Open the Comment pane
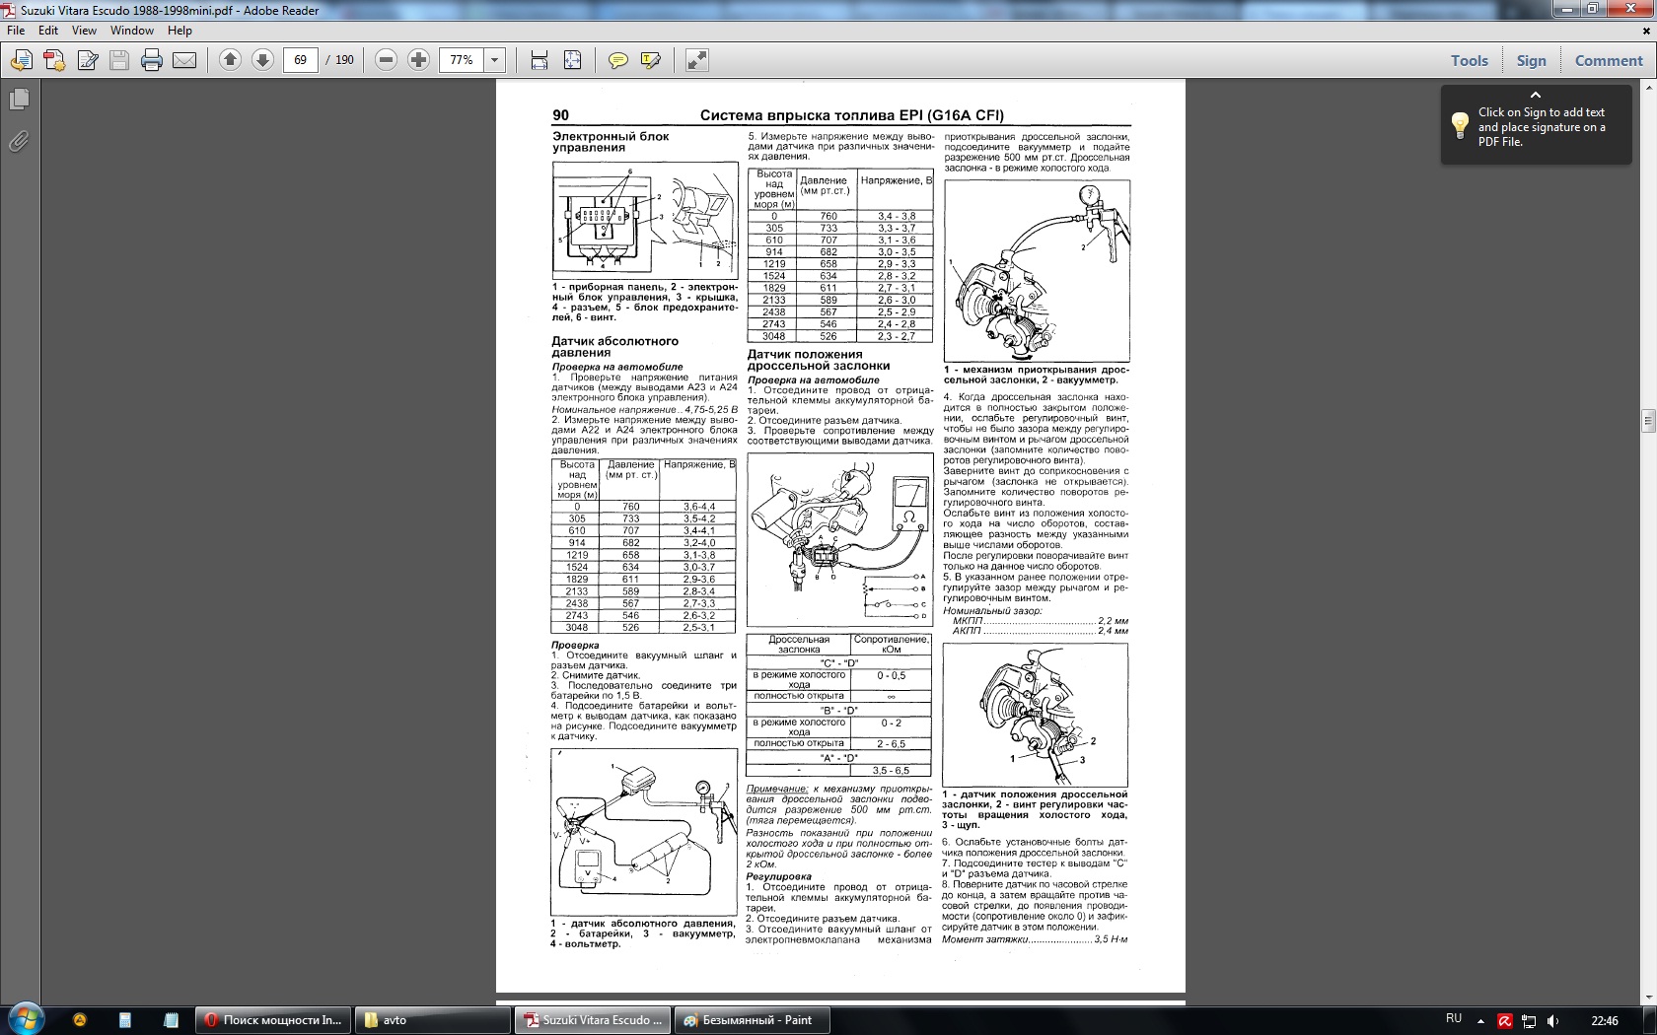 click(1608, 60)
